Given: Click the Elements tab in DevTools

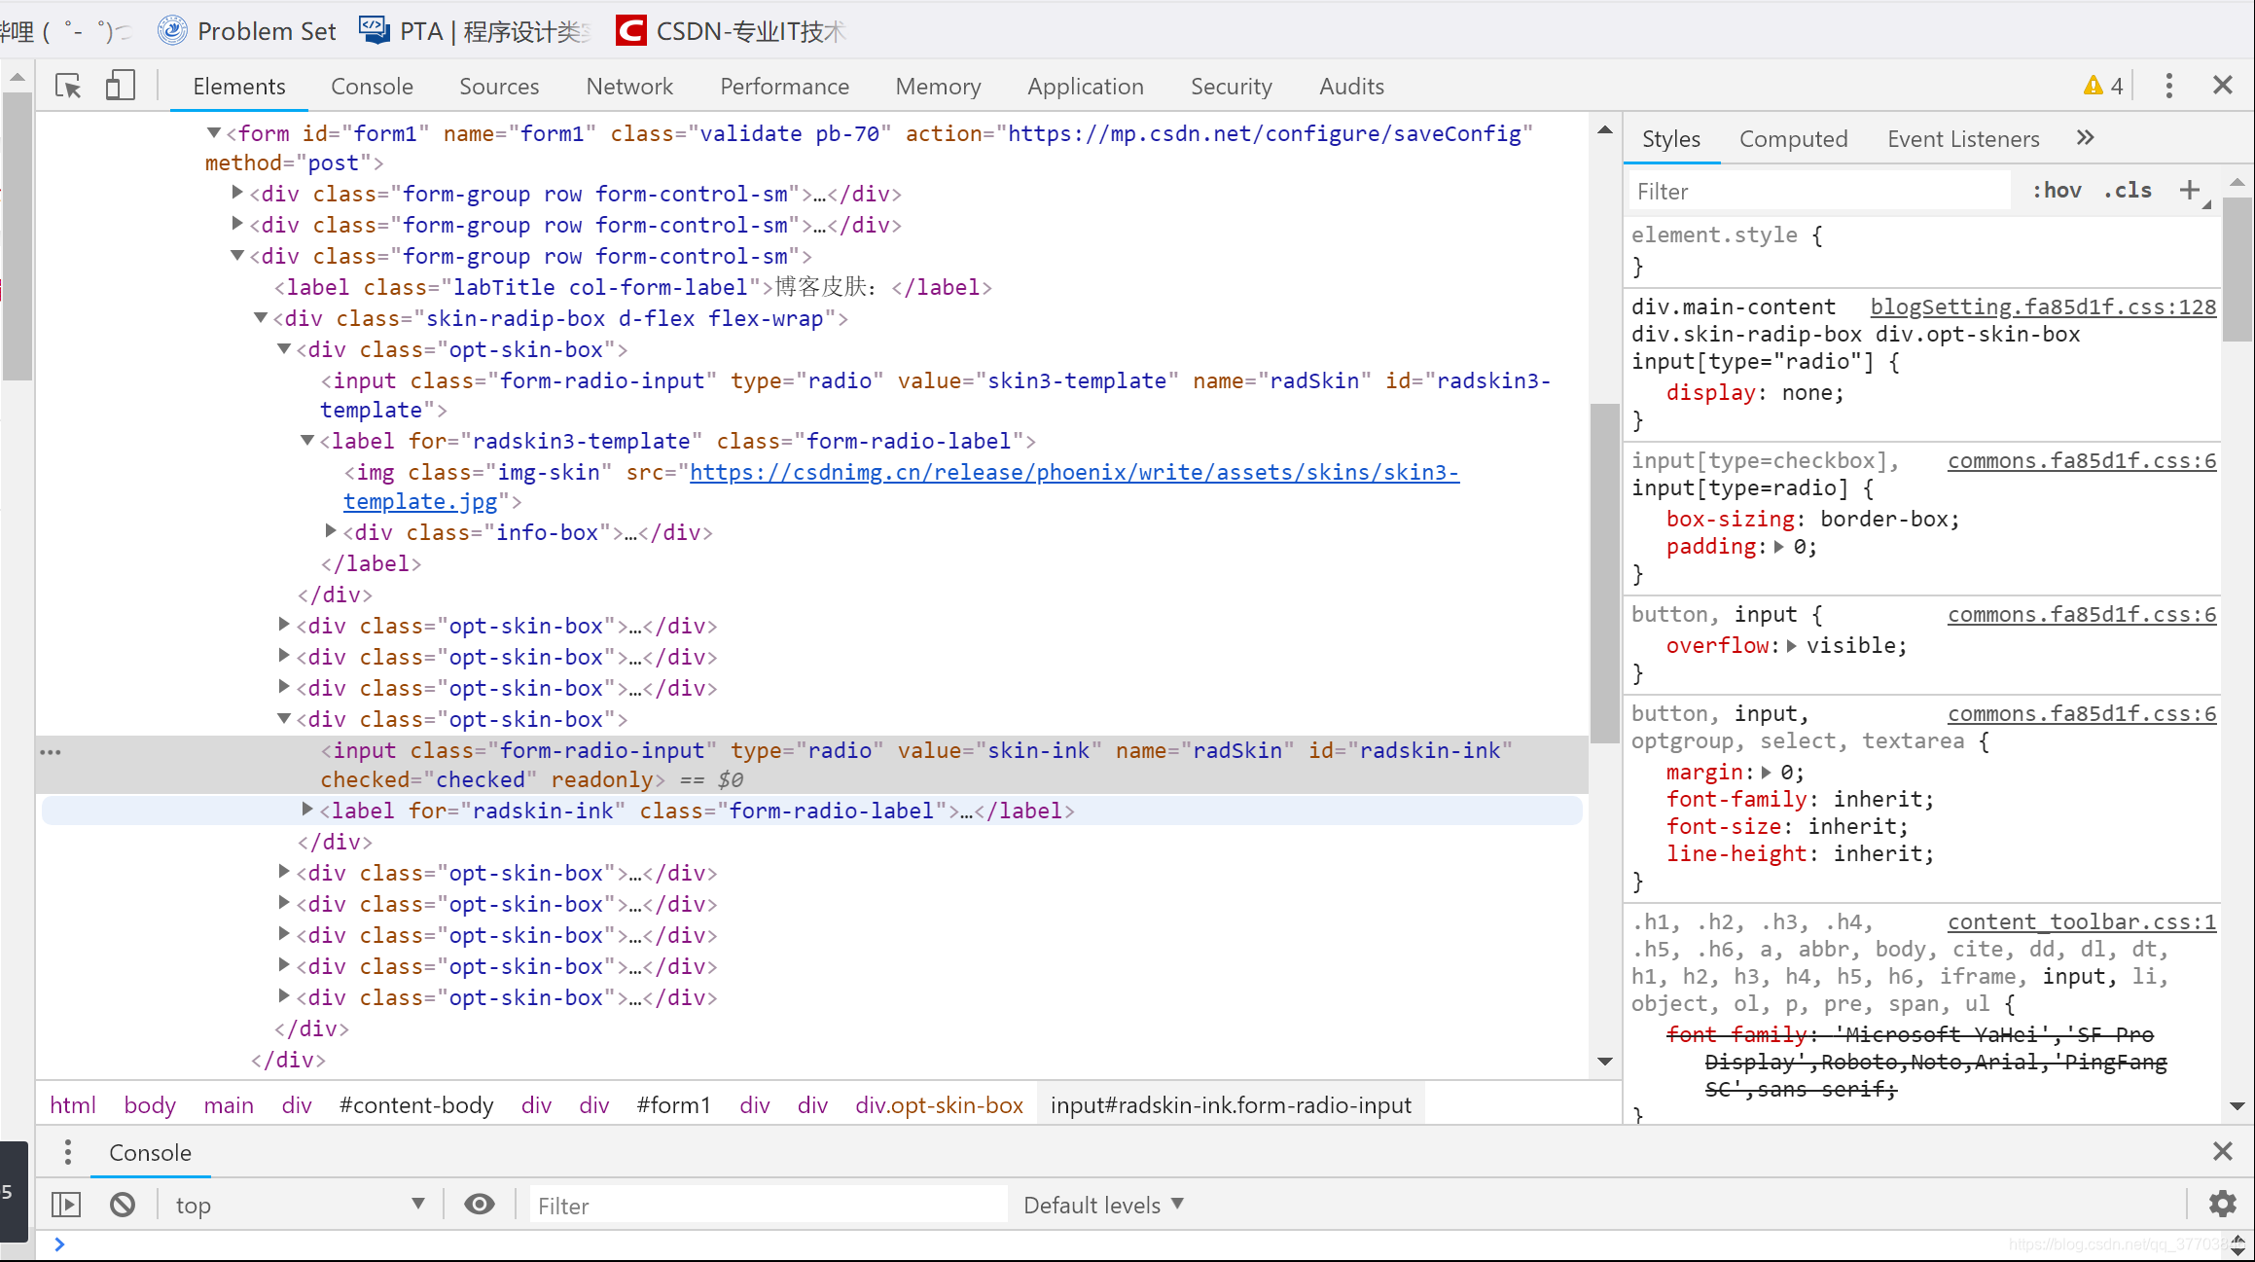Looking at the screenshot, I should (x=240, y=86).
